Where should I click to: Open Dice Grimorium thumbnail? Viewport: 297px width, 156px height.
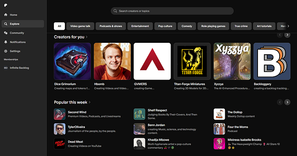tap(73, 61)
